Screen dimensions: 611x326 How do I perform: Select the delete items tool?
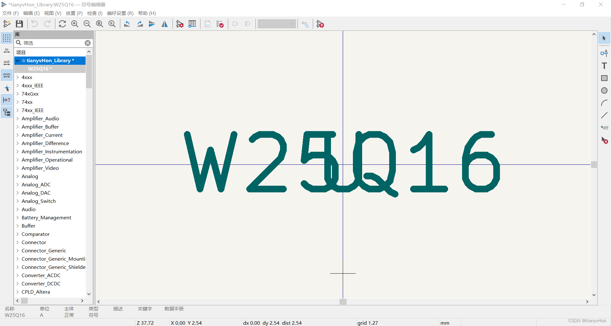[604, 140]
